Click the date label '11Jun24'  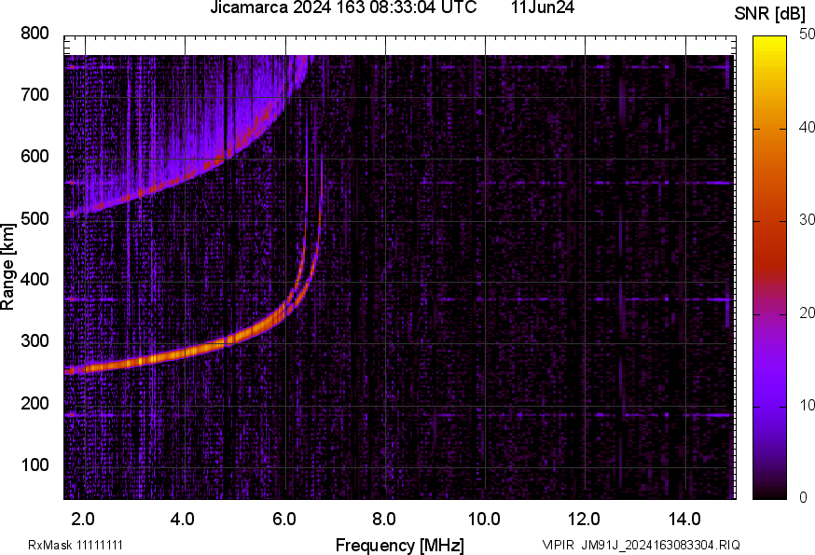[x=543, y=7]
